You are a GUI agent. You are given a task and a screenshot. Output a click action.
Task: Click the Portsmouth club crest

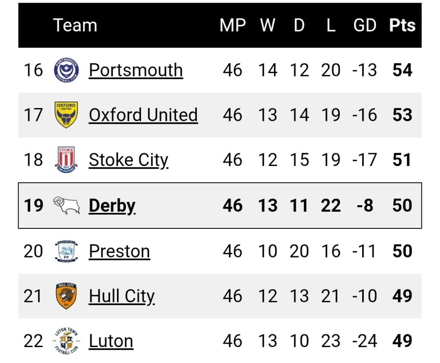tap(66, 70)
